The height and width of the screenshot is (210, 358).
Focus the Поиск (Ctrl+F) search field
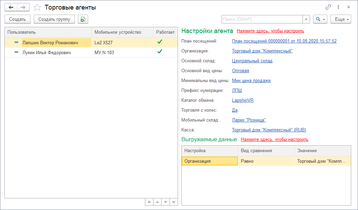tap(262, 19)
